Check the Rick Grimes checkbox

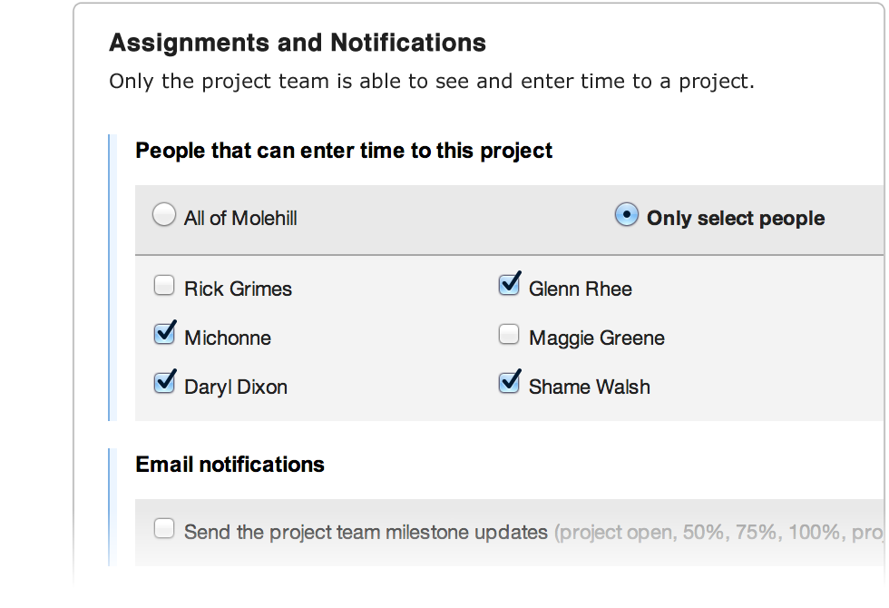coord(164,285)
